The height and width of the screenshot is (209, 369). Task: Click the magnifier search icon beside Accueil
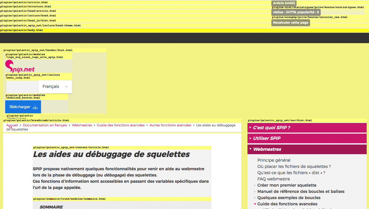(11, 127)
